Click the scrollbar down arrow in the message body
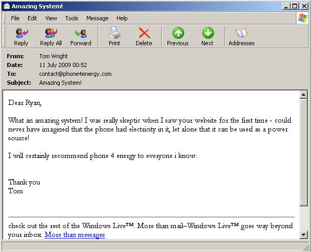 tap(304, 235)
